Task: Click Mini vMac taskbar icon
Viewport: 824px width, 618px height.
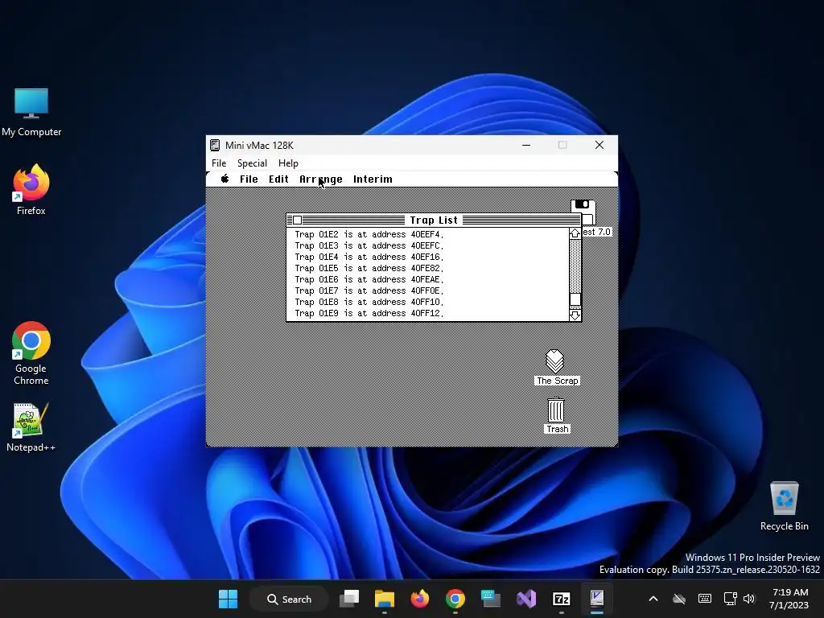Action: point(597,599)
